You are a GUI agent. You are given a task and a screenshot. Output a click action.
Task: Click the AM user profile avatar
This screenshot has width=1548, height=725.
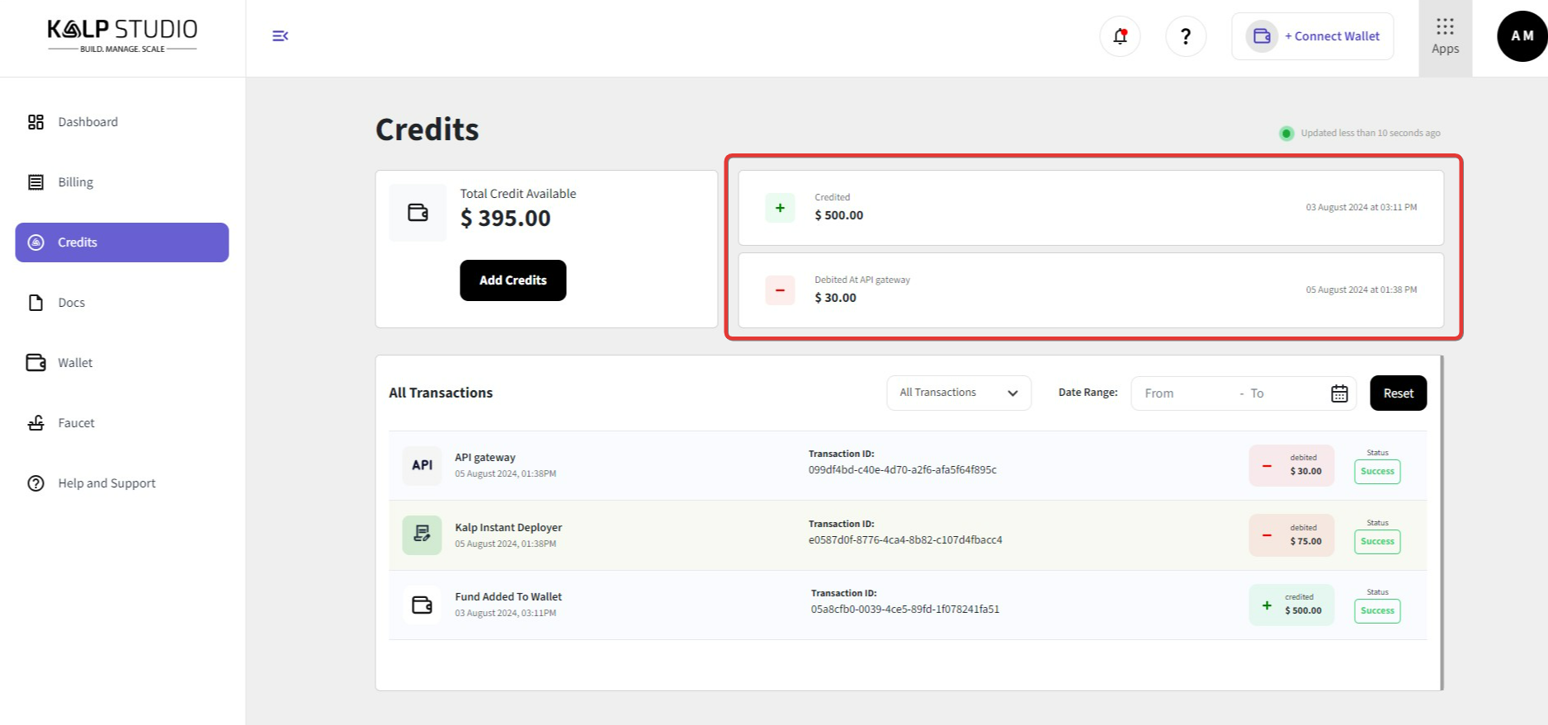coord(1522,36)
